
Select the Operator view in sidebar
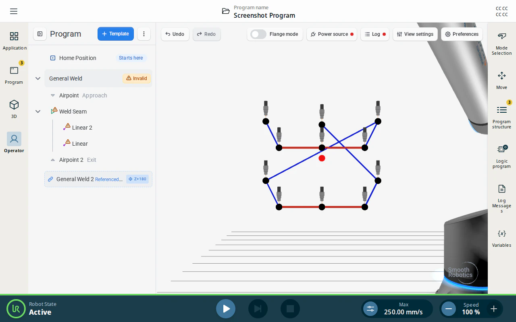(14, 142)
